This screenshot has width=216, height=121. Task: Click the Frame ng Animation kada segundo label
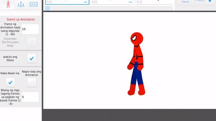point(10,29)
